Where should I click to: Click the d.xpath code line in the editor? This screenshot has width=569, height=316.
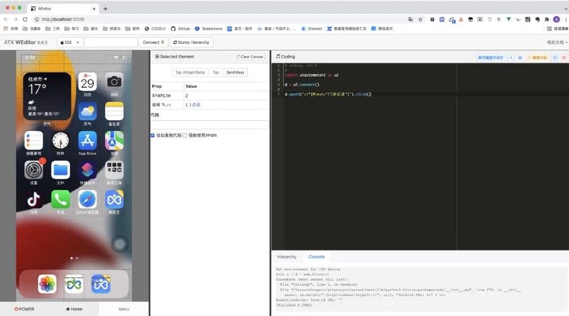click(327, 94)
